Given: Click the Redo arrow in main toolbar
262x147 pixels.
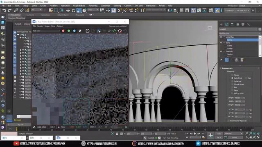Looking at the screenshot, I should pos(10,11).
